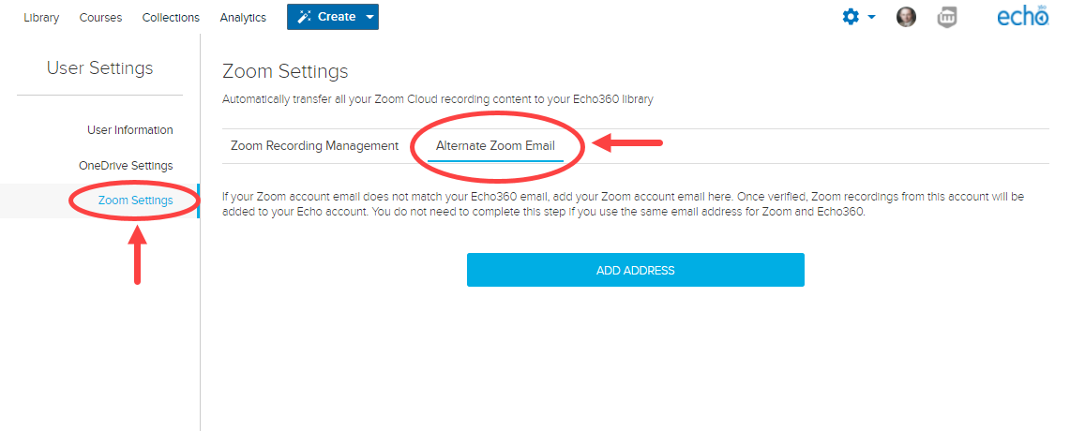Click the User Settings sidebar title
The image size is (1070, 431).
click(x=99, y=68)
